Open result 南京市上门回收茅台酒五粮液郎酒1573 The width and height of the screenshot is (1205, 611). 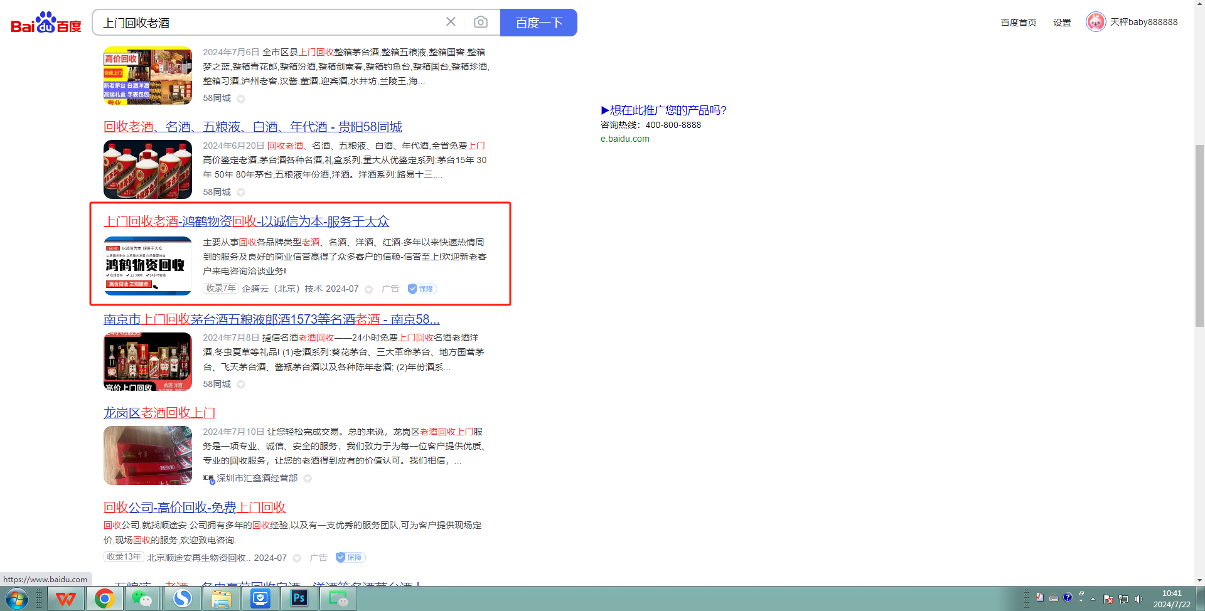272,319
